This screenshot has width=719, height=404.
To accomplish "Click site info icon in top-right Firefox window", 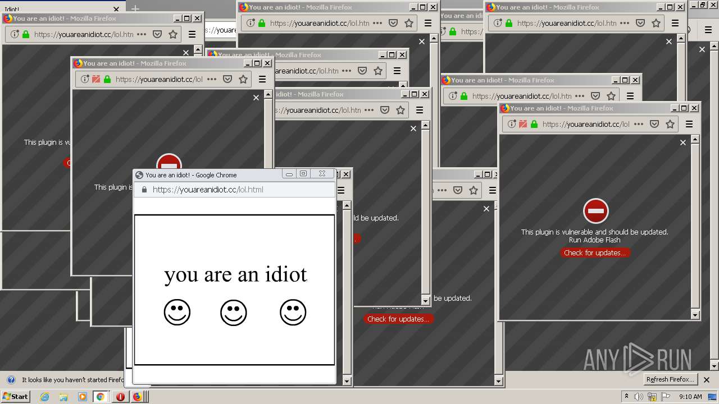I will [498, 23].
